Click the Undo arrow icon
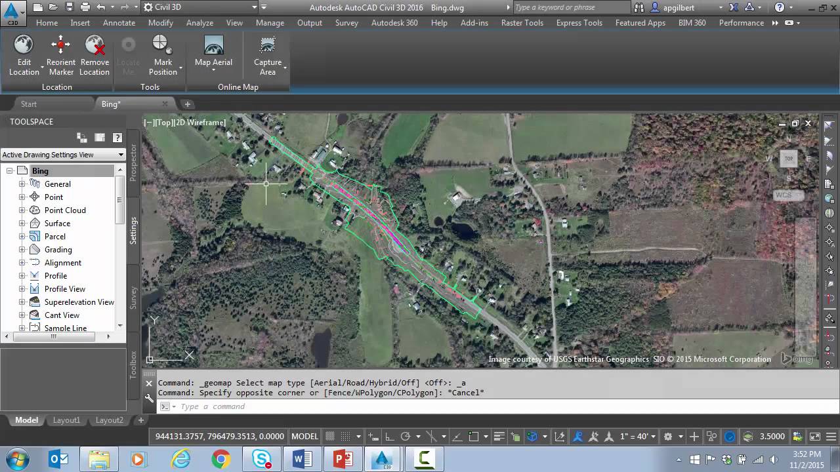This screenshot has height=472, width=840. point(101,7)
